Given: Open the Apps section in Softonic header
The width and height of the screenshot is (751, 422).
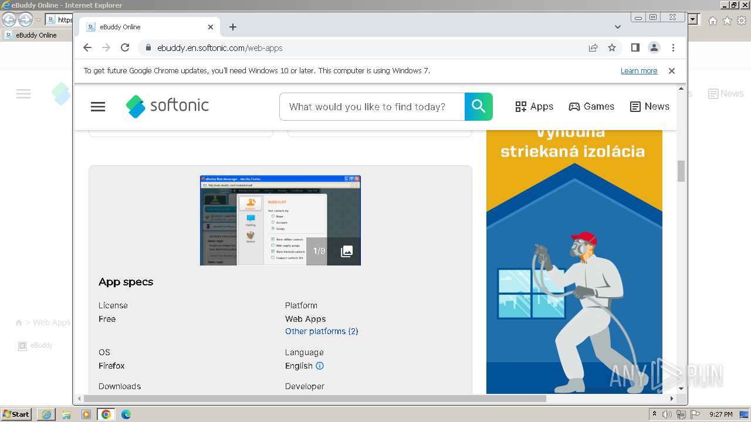Looking at the screenshot, I should pos(535,107).
